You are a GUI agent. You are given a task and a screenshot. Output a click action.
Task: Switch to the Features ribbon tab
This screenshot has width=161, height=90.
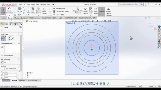point(4,18)
